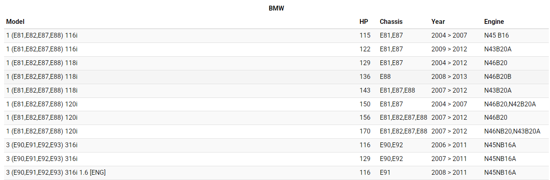This screenshot has height=180, width=550.
Task: Select the 316i 1.6 [ENG] model row
Action: tap(56, 173)
